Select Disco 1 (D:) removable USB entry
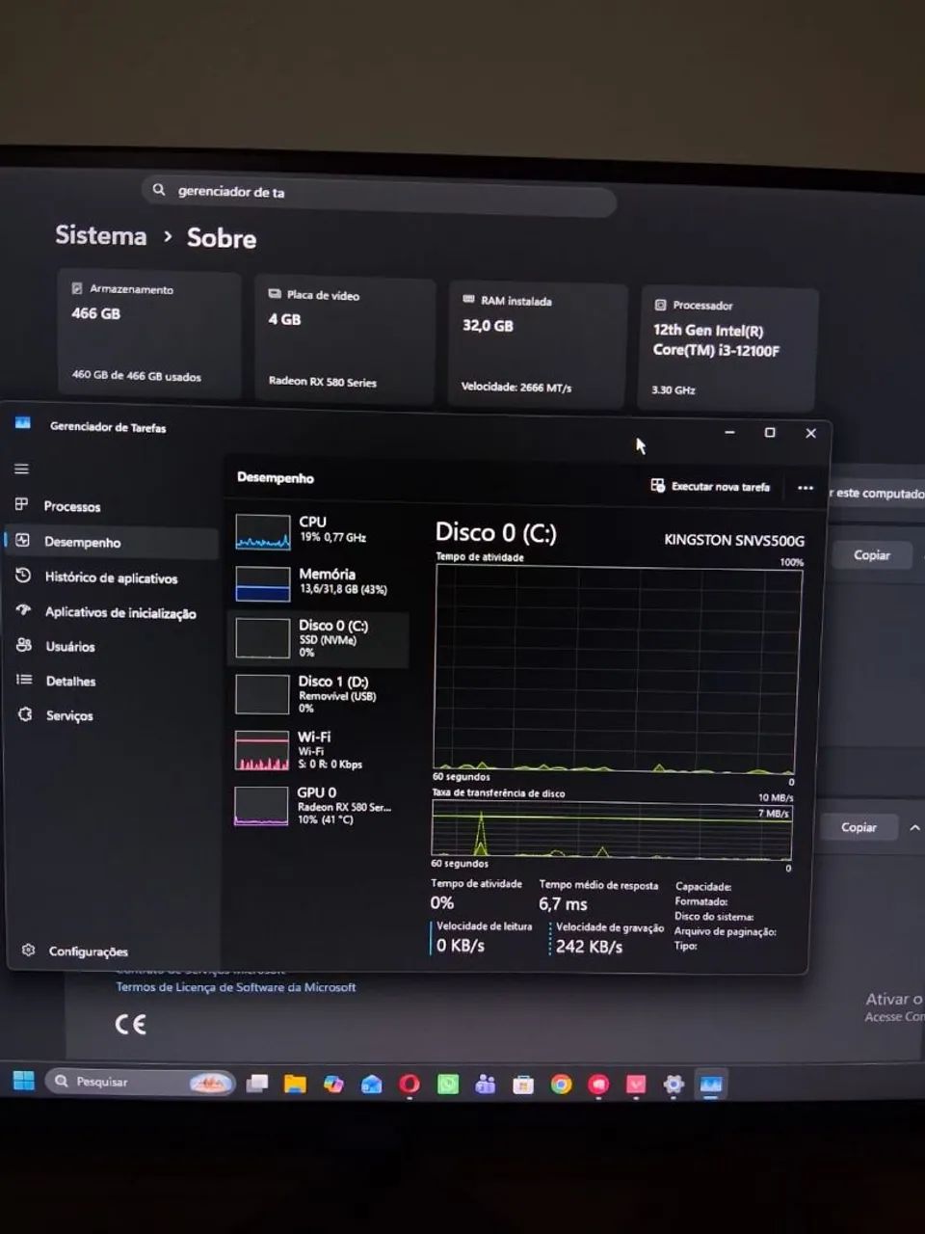 [318, 694]
